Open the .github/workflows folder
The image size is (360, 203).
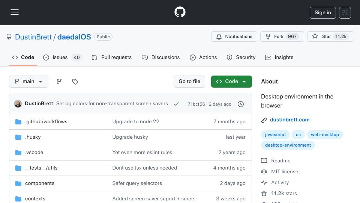(x=46, y=121)
